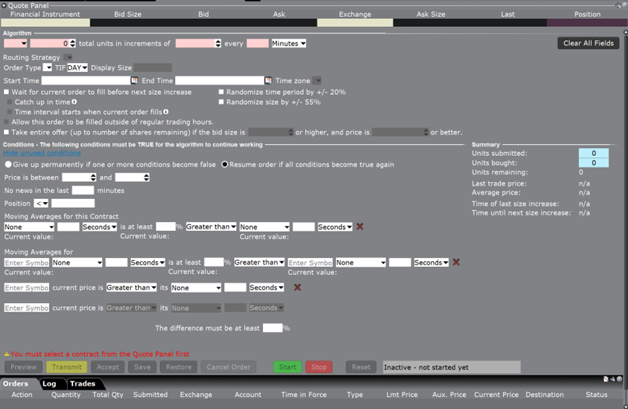The height and width of the screenshot is (409, 628).
Task: Click the Financial Instrument column header
Action: 45,14
